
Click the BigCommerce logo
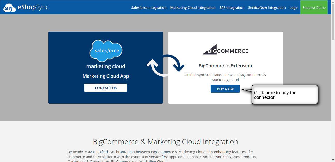pos(225,49)
